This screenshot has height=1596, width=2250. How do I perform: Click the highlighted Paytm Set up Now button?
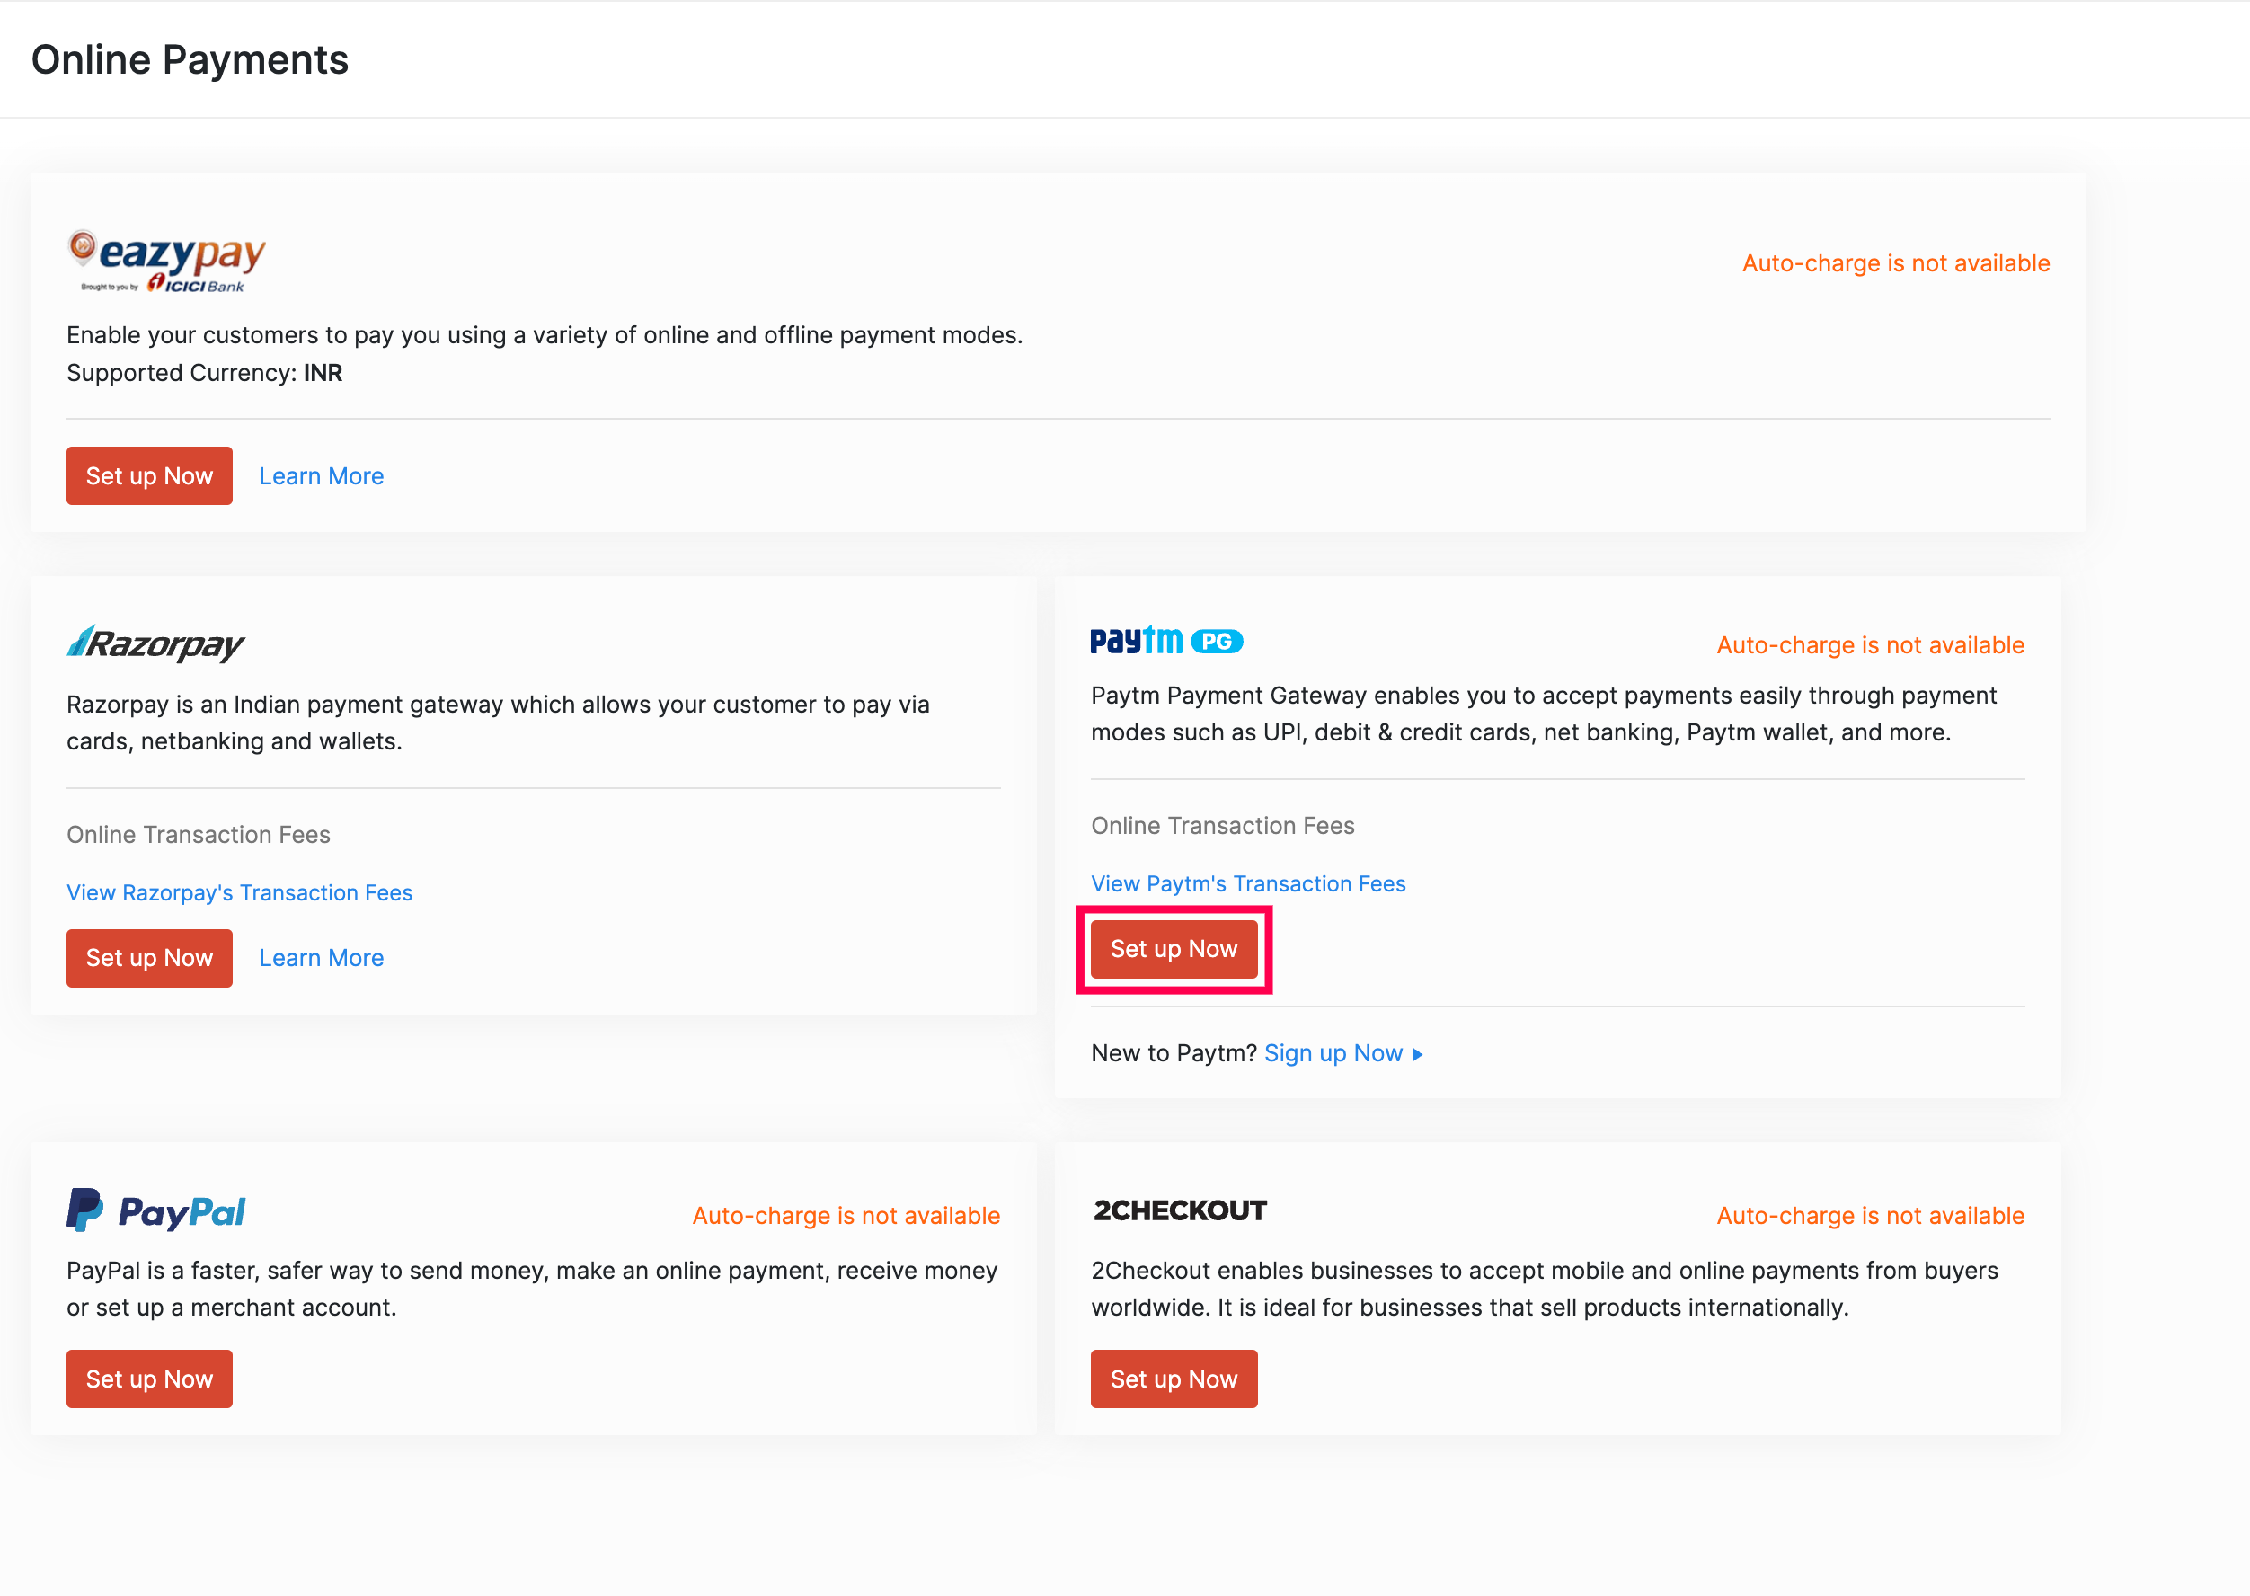tap(1174, 948)
